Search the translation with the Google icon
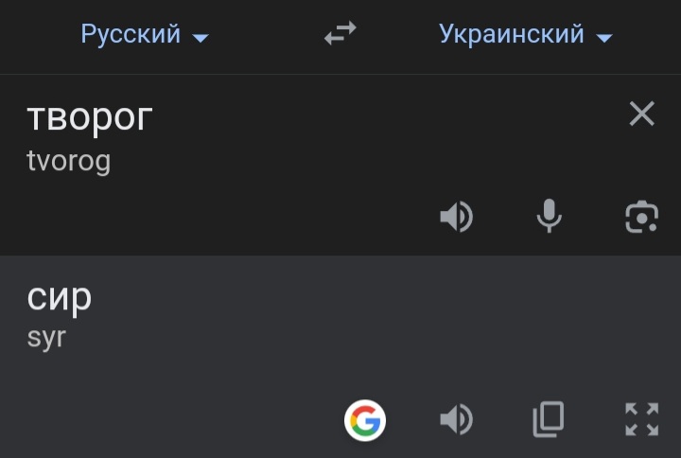The width and height of the screenshot is (681, 458). [x=365, y=420]
